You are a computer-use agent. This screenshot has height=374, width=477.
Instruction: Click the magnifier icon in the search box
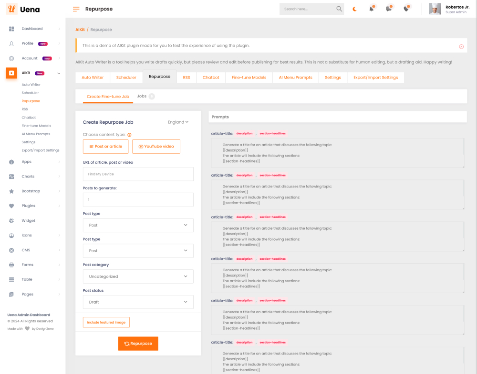[339, 9]
